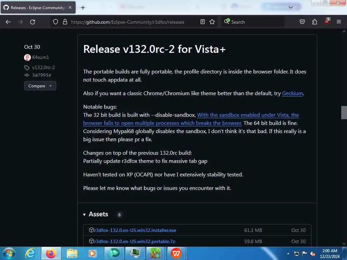Click the forward navigation arrow

pos(20,22)
